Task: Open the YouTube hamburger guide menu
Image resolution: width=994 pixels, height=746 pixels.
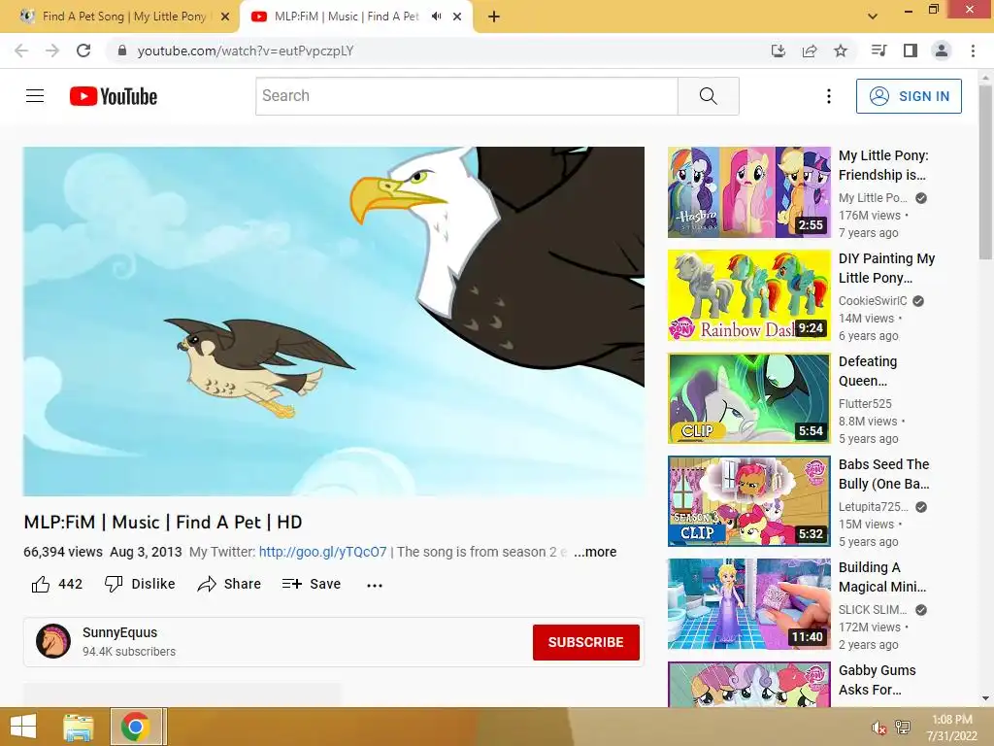Action: pos(35,96)
